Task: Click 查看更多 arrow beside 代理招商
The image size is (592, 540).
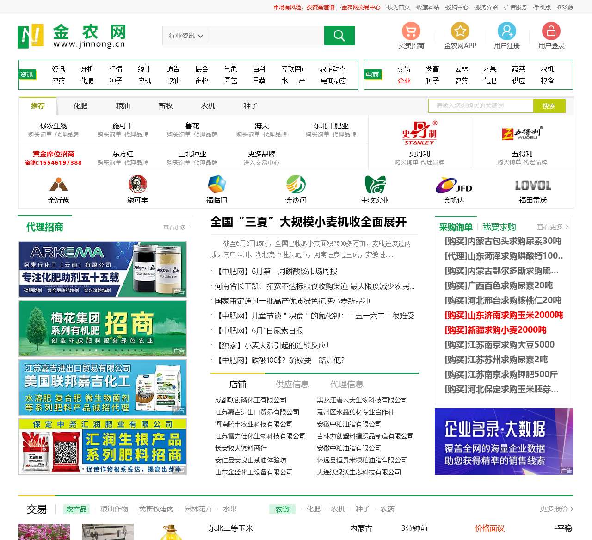Action: click(177, 227)
